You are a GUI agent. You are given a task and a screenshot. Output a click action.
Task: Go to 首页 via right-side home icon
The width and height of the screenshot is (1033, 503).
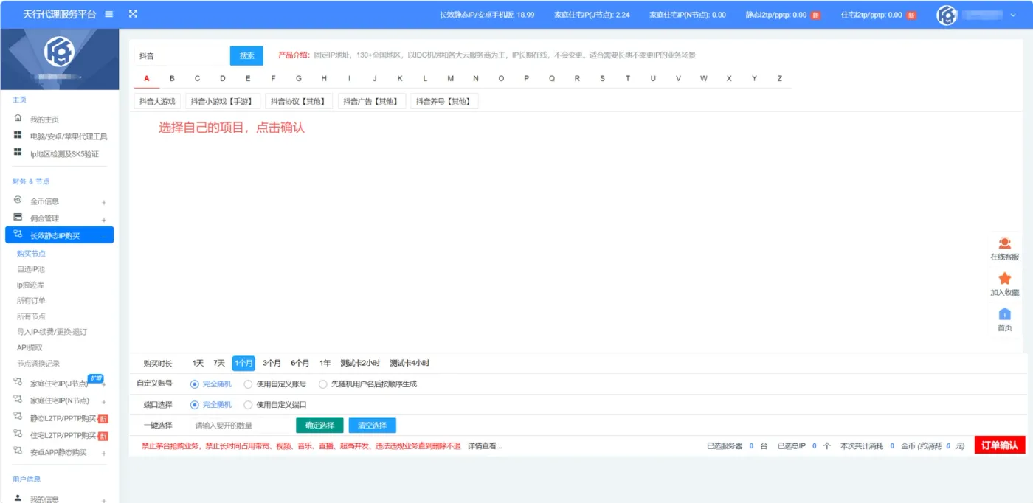pyautogui.click(x=1004, y=314)
